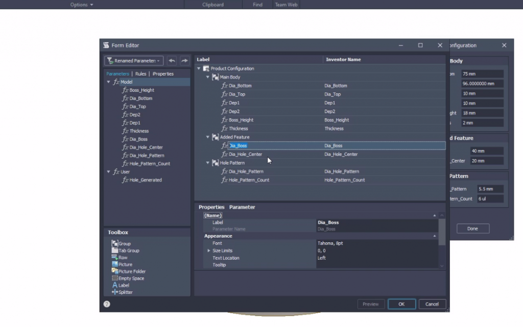Open the Renamed Parameters filter dropdown
The height and width of the screenshot is (327, 523).
(134, 61)
